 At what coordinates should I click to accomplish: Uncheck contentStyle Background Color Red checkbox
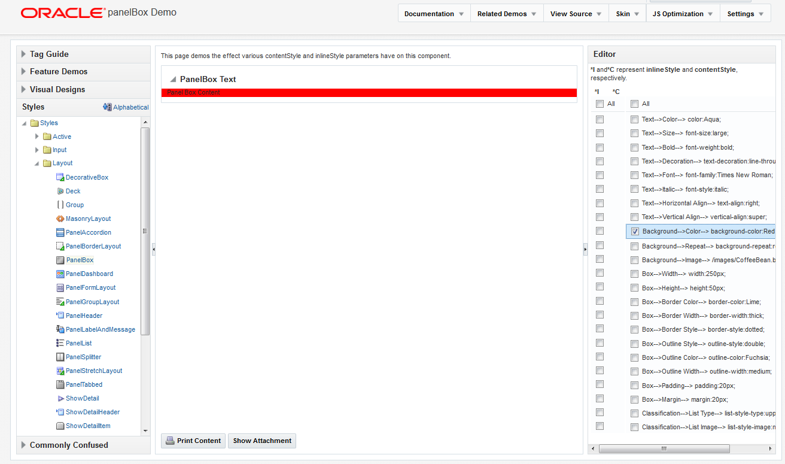pyautogui.click(x=635, y=231)
